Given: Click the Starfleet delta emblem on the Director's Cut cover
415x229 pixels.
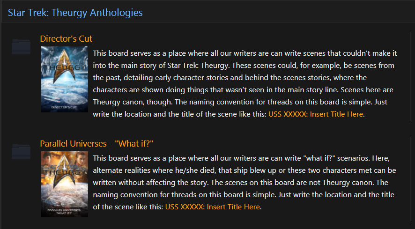Looking at the screenshot, I should tap(64, 66).
